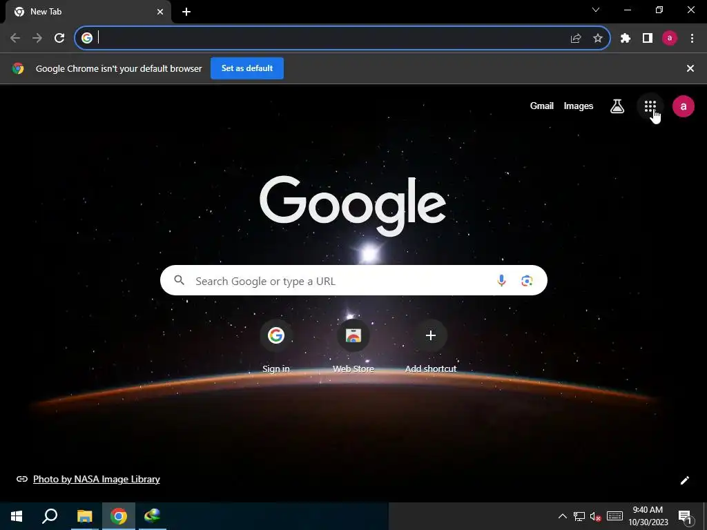Show hidden system tray icons
The width and height of the screenshot is (707, 530).
pyautogui.click(x=562, y=516)
